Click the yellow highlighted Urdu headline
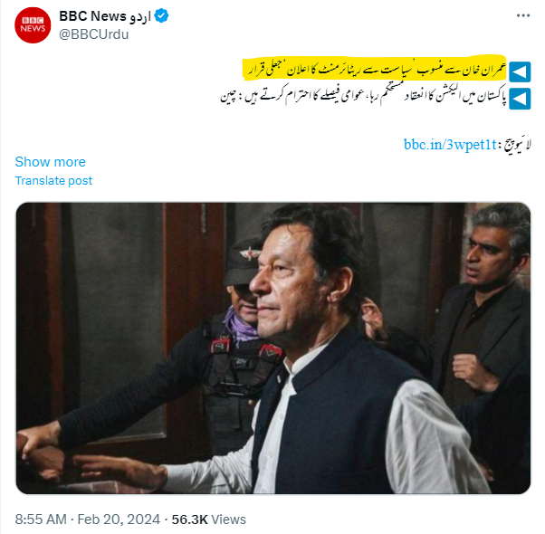 (374, 69)
